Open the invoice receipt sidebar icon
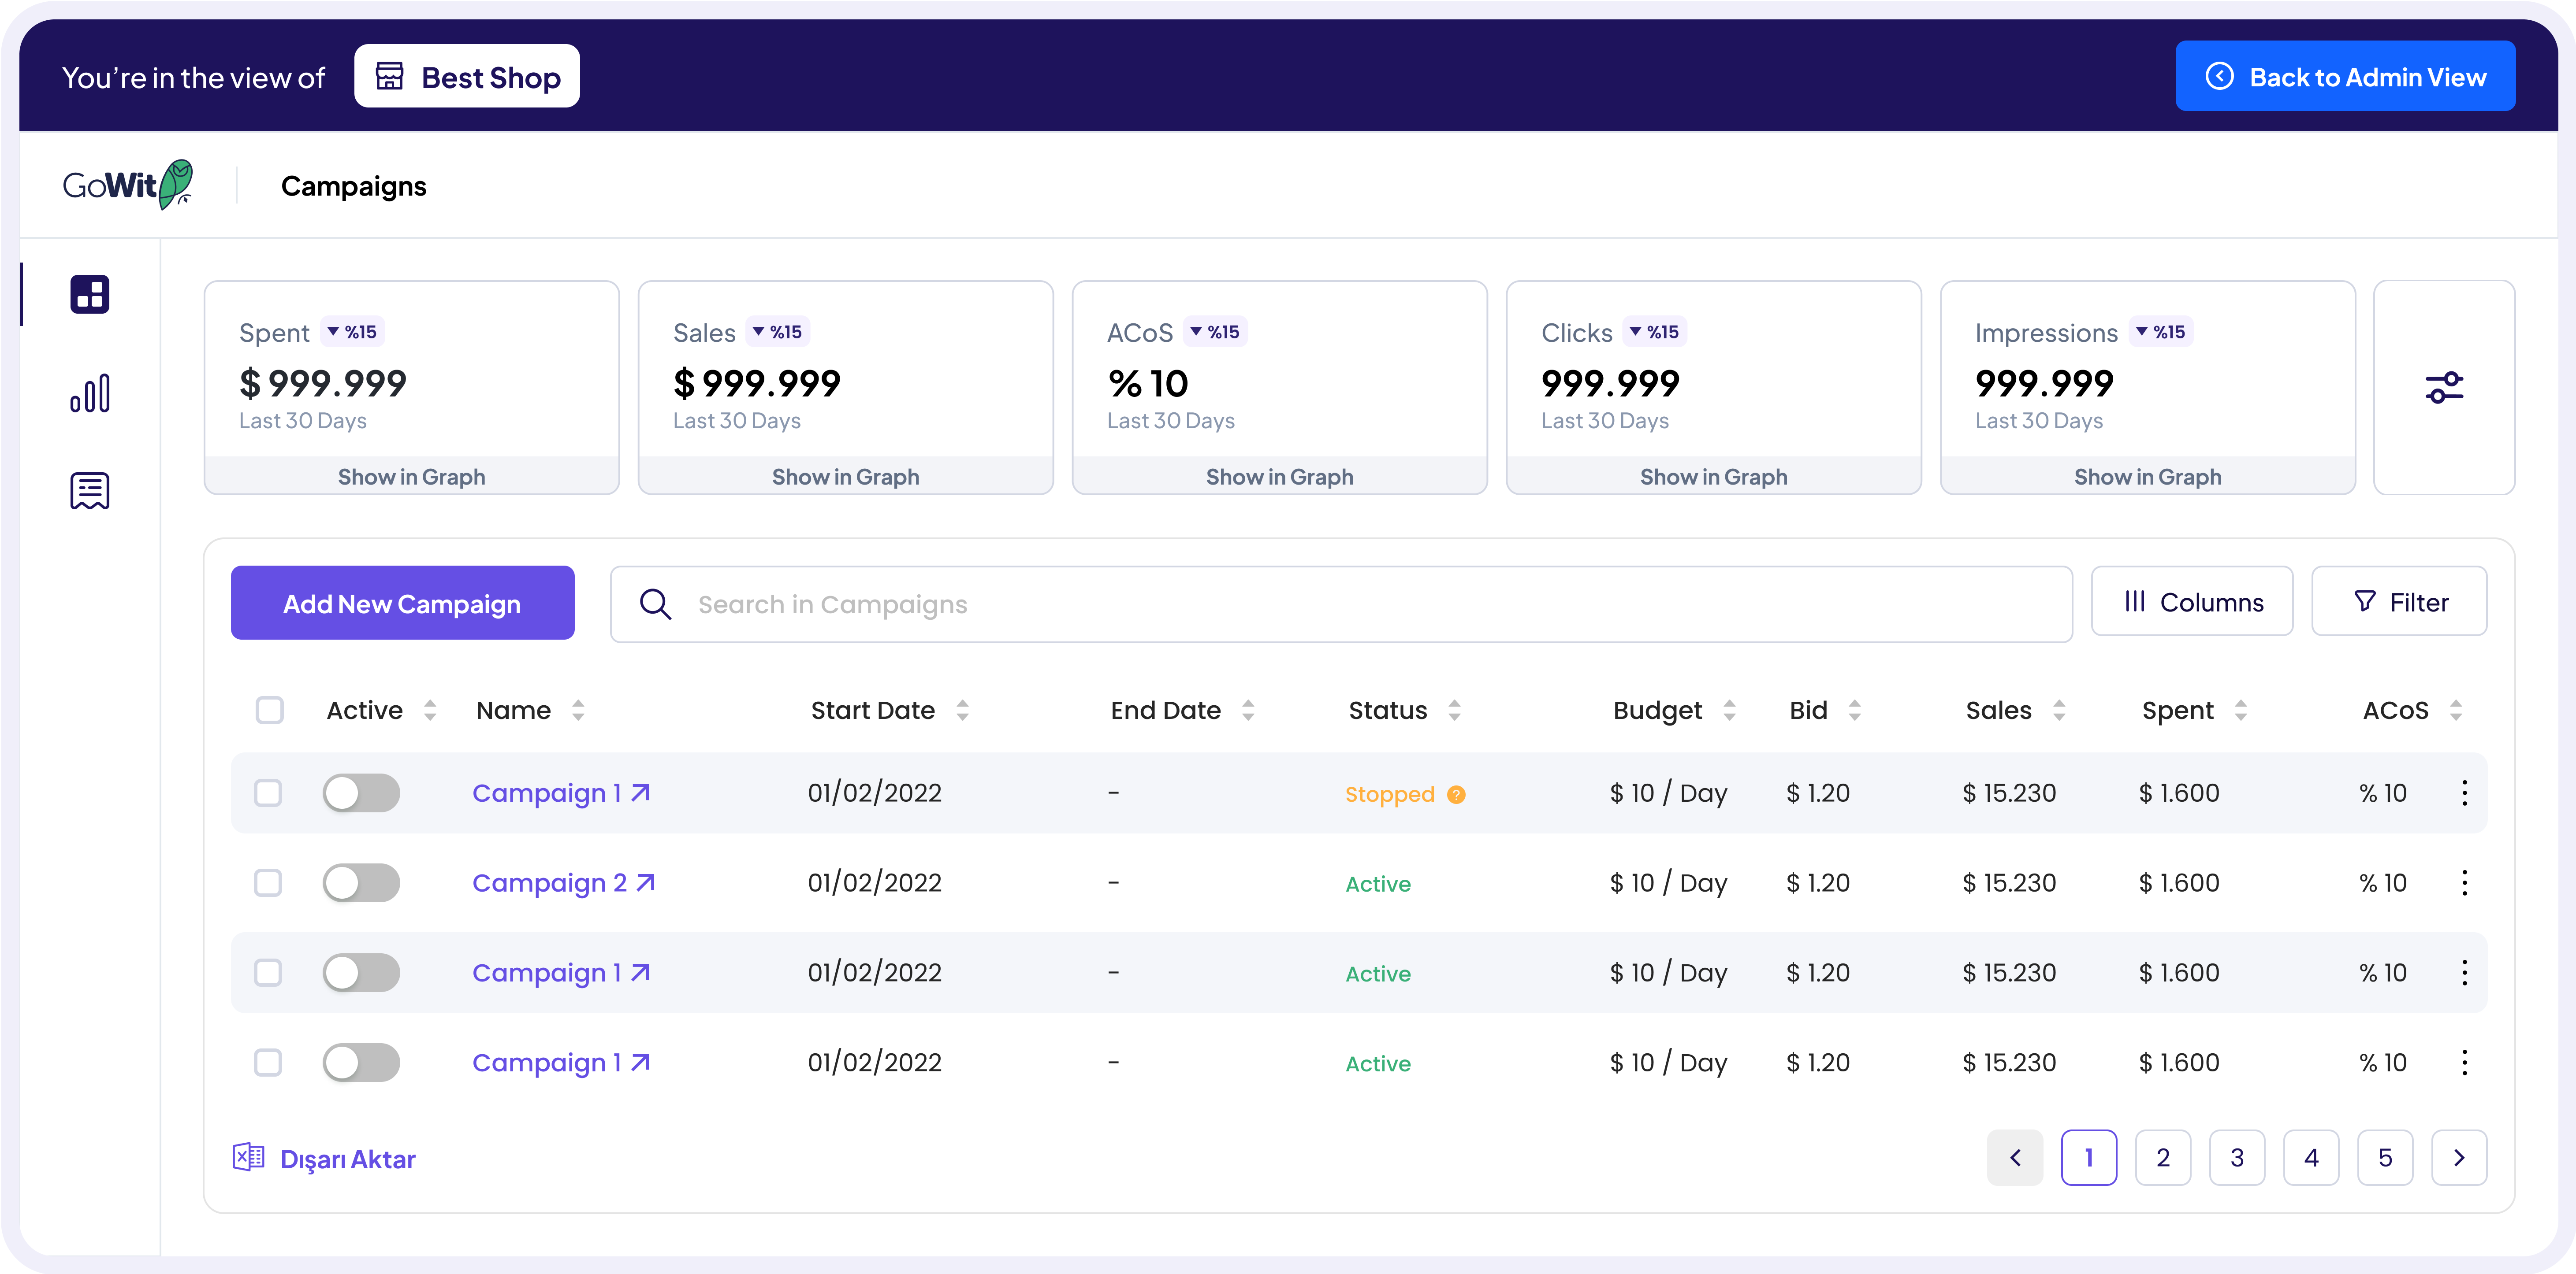This screenshot has width=2576, height=1274. [90, 491]
